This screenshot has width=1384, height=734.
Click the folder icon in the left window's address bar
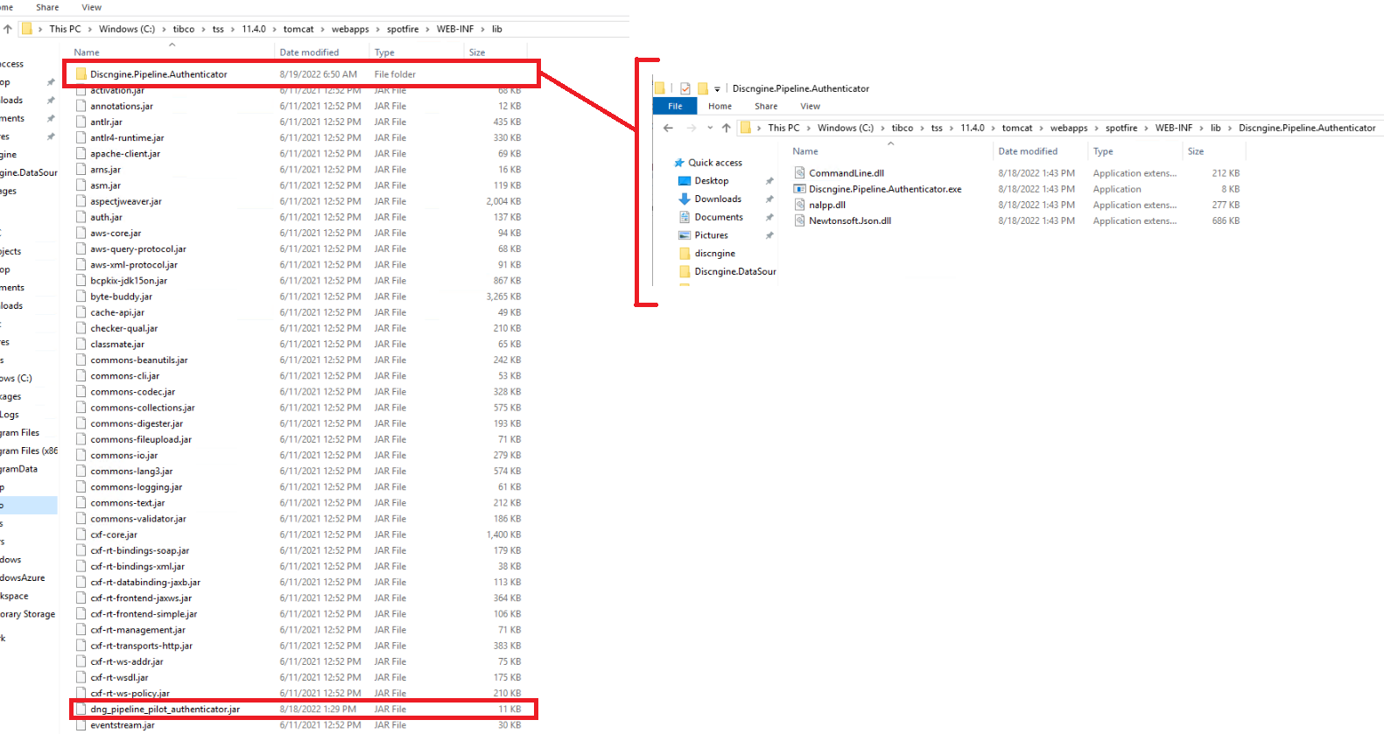(x=27, y=29)
